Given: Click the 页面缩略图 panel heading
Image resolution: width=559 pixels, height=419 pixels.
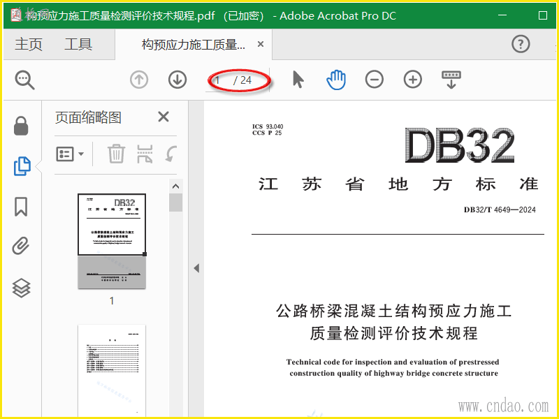Looking at the screenshot, I should pyautogui.click(x=89, y=117).
